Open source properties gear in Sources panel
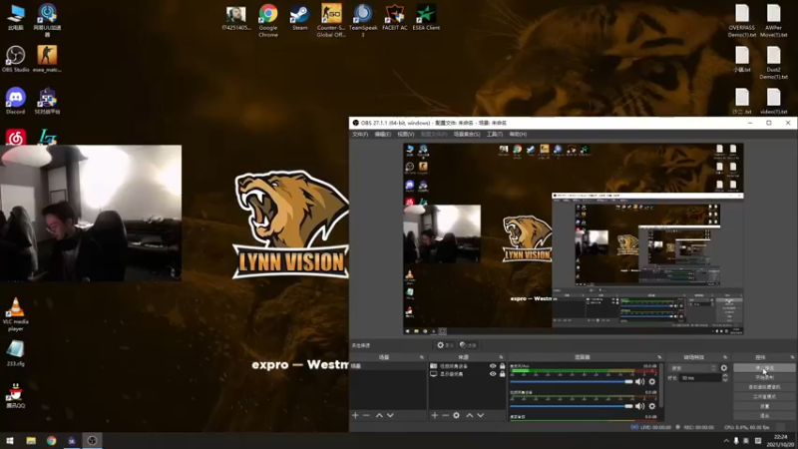Viewport: 798px width, 449px height. 457,415
